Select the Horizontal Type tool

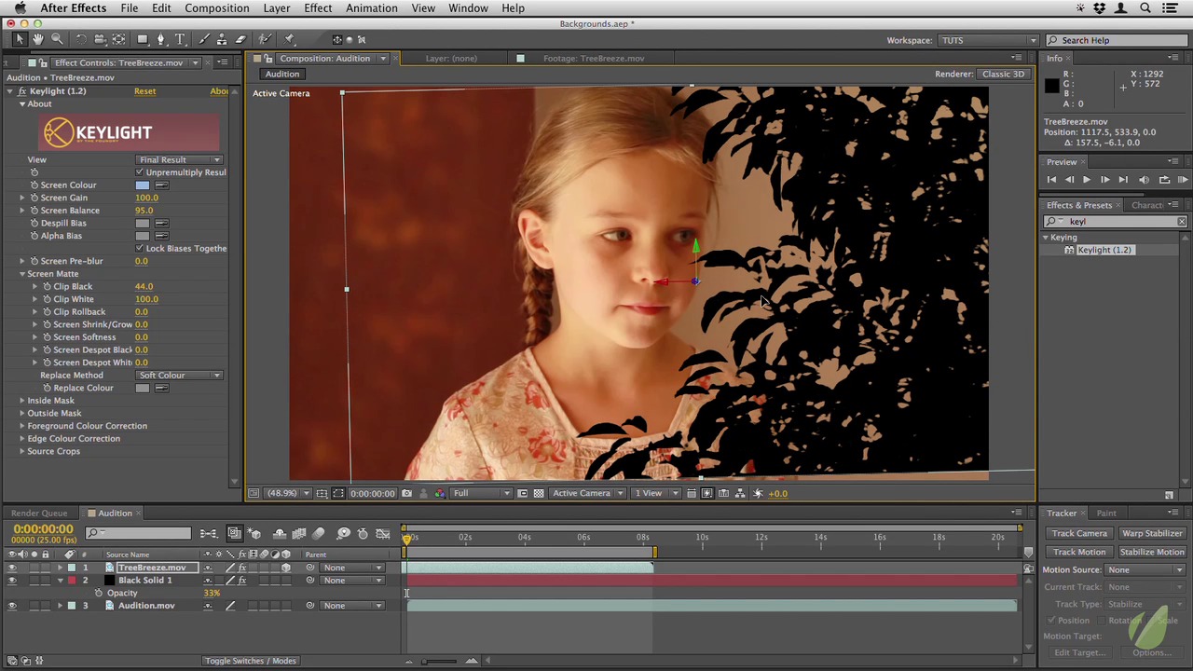point(181,39)
